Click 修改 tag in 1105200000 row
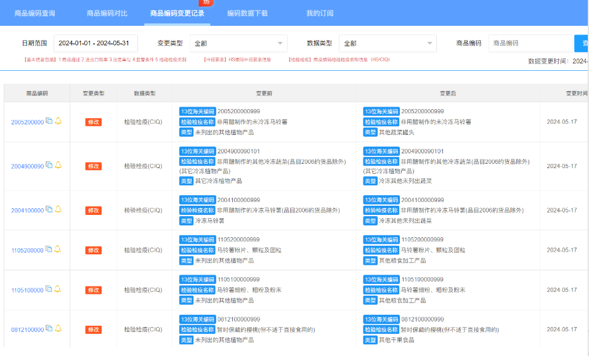Viewport: 589px width, 356px height. 94,250
